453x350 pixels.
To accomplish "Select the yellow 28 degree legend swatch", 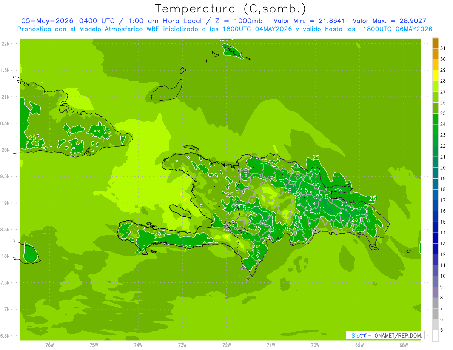I will (435, 76).
